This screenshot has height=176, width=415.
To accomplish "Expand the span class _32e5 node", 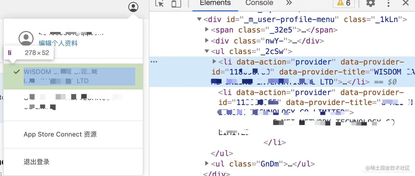I will (207, 30).
